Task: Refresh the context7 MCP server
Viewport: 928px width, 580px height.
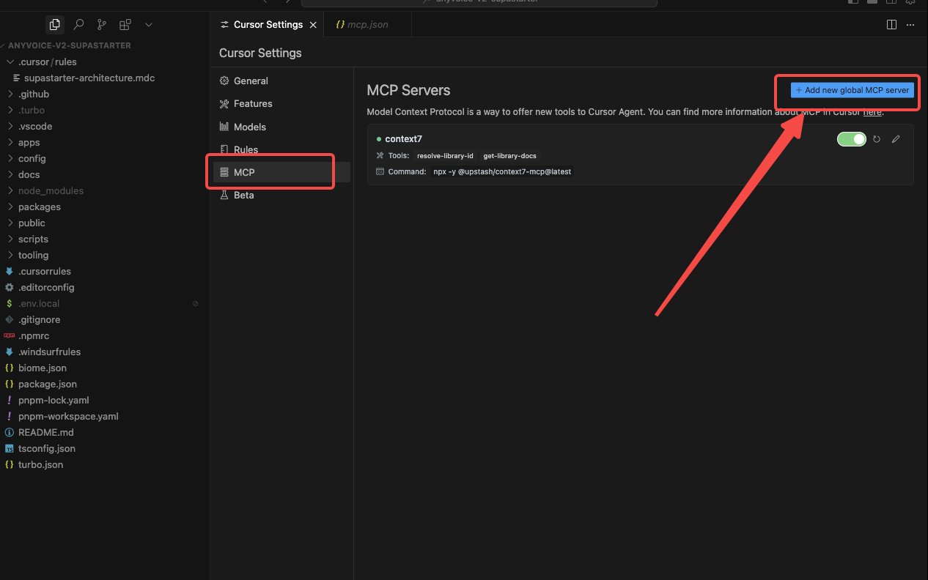Action: tap(877, 139)
